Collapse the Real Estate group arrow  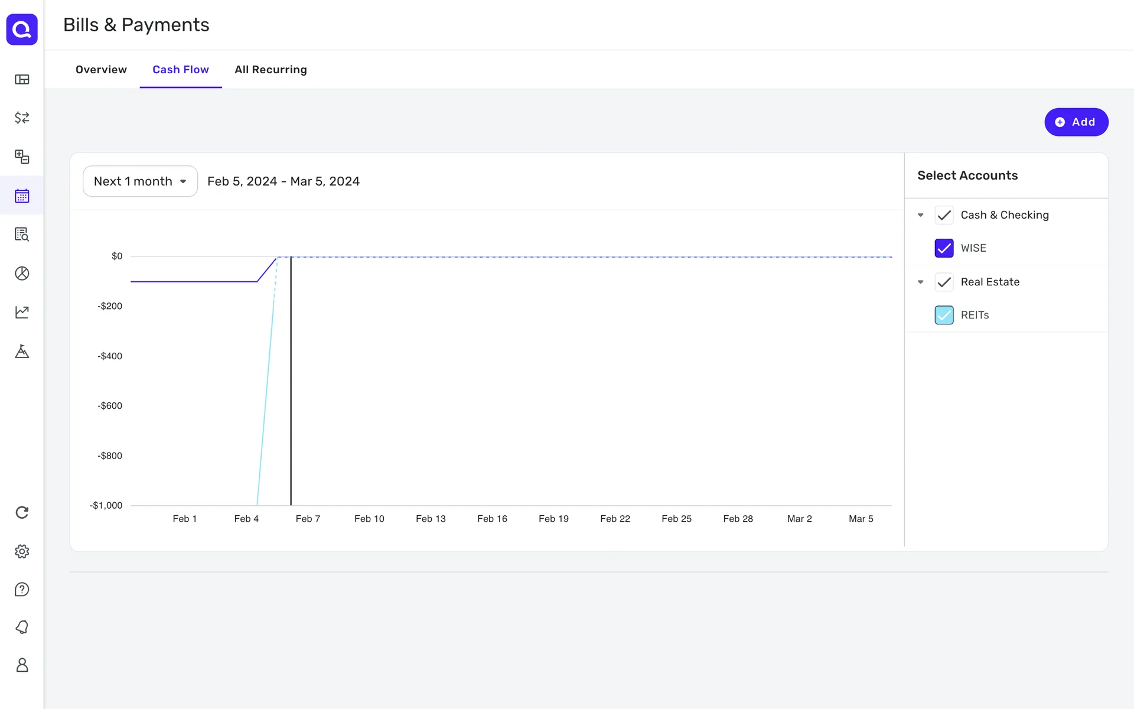coord(920,282)
